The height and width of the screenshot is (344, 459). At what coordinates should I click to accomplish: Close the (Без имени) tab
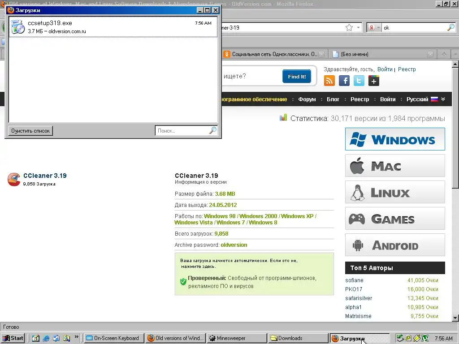tap(430, 54)
